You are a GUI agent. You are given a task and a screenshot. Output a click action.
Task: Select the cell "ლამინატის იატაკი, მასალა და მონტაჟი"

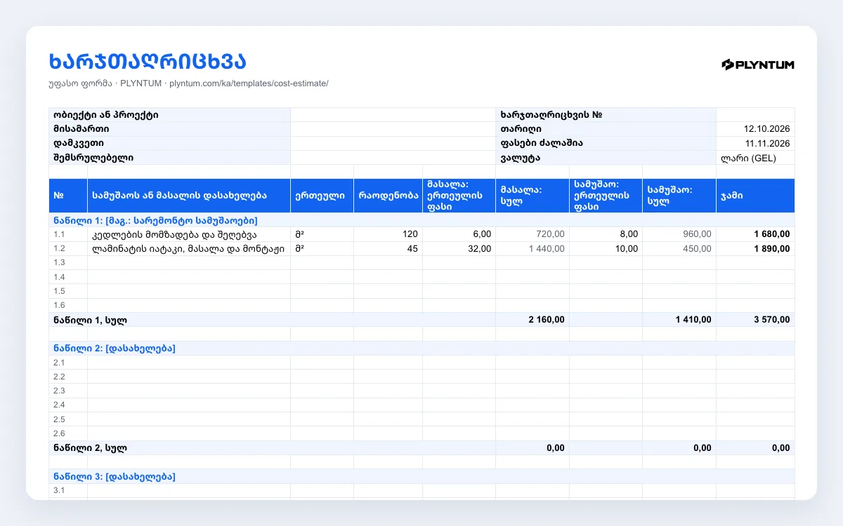point(189,248)
